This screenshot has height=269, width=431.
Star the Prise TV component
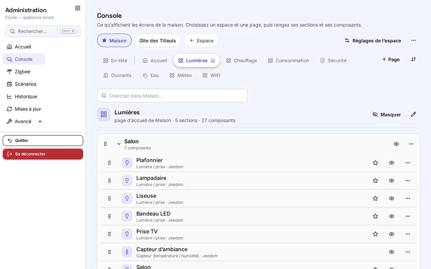(x=375, y=234)
